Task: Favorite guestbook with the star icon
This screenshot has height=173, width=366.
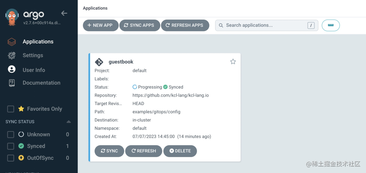Action: [233, 62]
